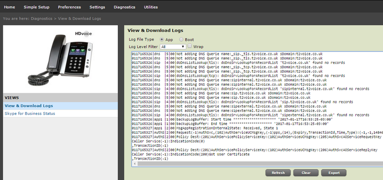Open the Settings menu
383x180 pixels.
97,7
